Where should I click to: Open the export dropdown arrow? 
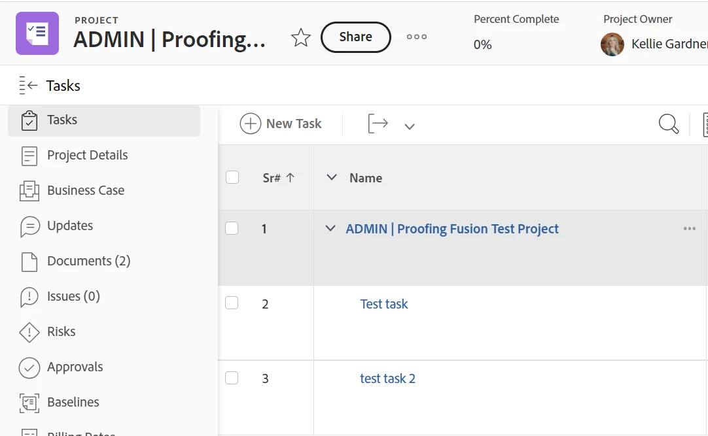click(x=410, y=126)
